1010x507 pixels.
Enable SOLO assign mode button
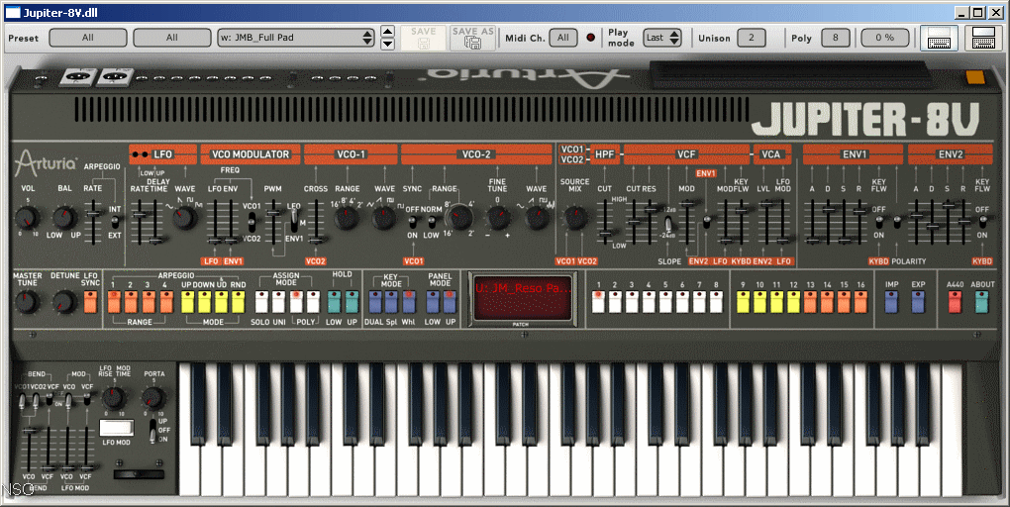pos(261,302)
